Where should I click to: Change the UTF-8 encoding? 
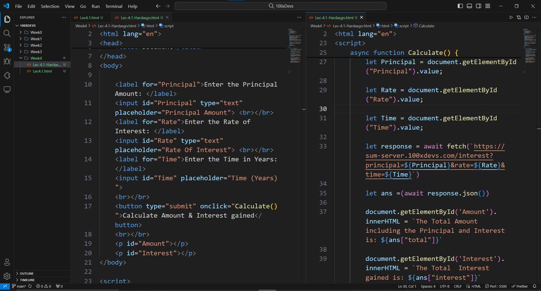pos(445,287)
